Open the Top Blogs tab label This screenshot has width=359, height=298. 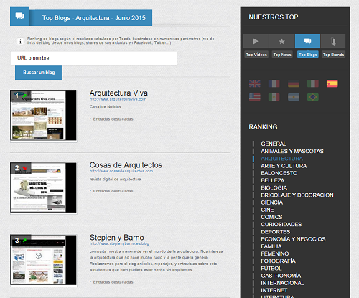(308, 55)
